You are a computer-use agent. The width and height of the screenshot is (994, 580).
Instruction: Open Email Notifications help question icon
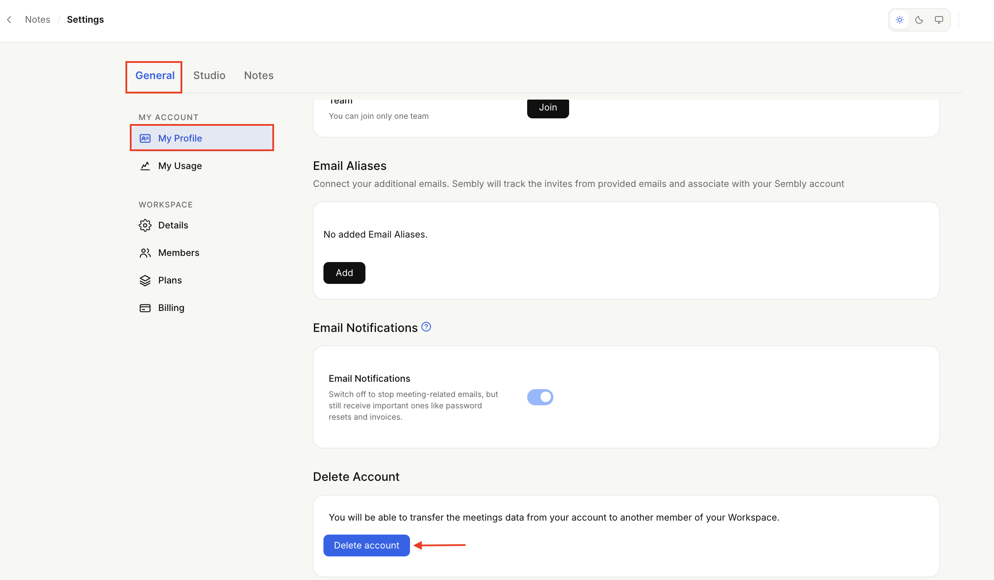[x=426, y=327]
